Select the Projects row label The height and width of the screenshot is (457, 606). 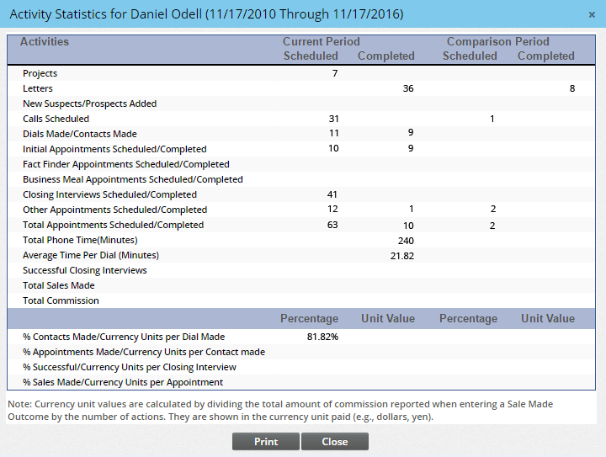[x=40, y=74]
